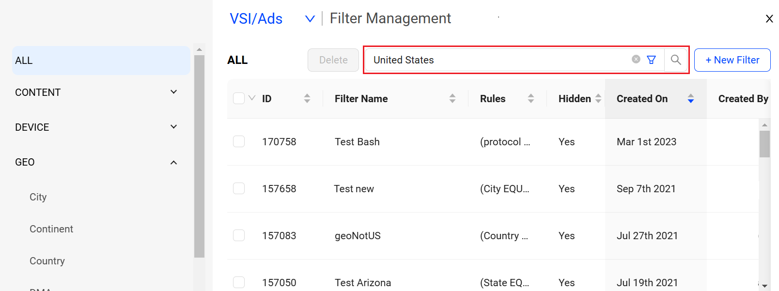Screen dimensions: 779x291
Task: Click the sidebar vertical scrollbar
Action: click(199, 155)
